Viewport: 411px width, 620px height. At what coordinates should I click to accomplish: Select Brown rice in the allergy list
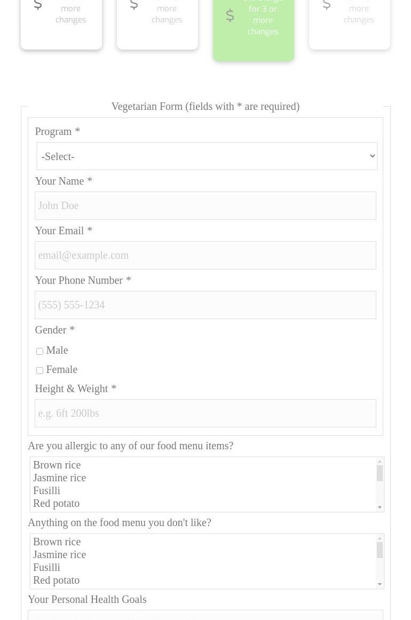[57, 465]
